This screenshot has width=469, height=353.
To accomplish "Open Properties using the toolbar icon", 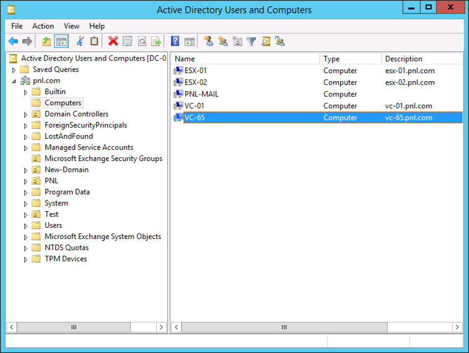I will pos(128,41).
